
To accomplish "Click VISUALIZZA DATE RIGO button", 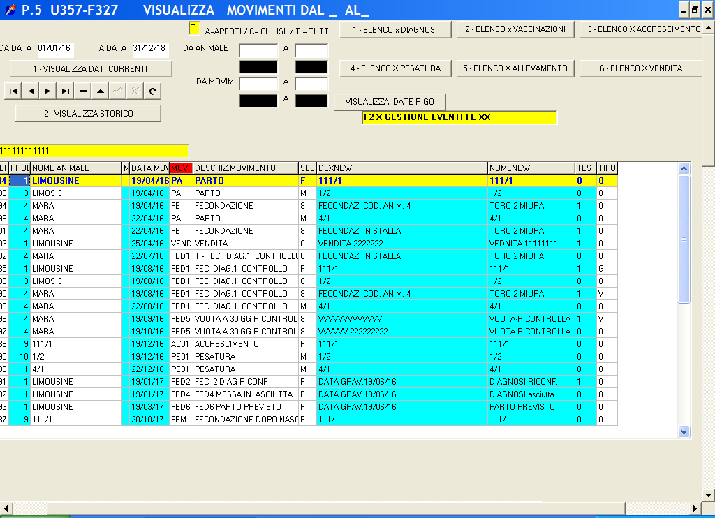I will [390, 102].
